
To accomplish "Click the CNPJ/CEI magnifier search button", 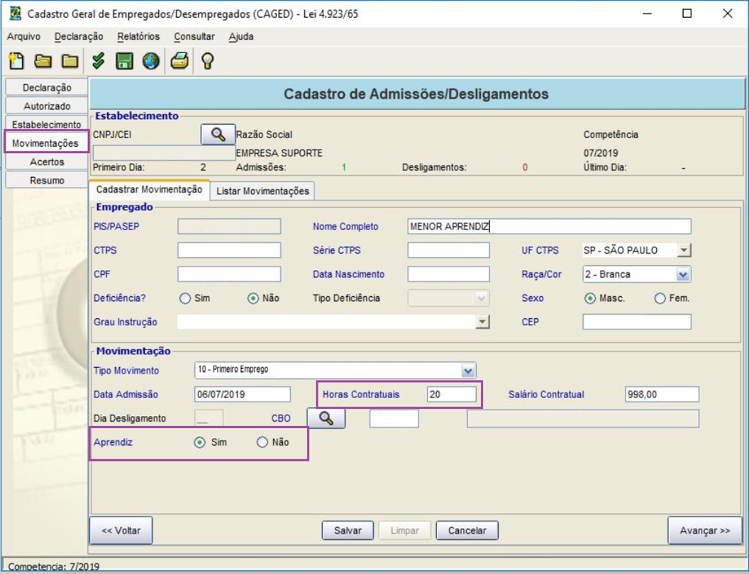I will (x=218, y=135).
